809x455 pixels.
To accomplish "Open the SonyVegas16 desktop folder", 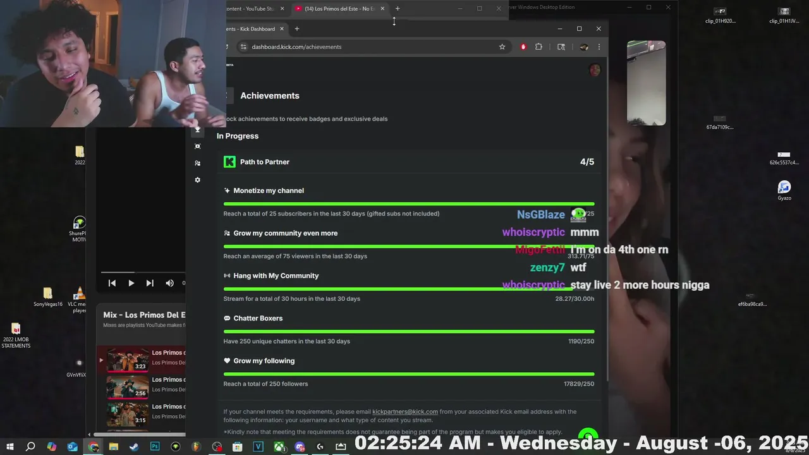I will 48,297.
